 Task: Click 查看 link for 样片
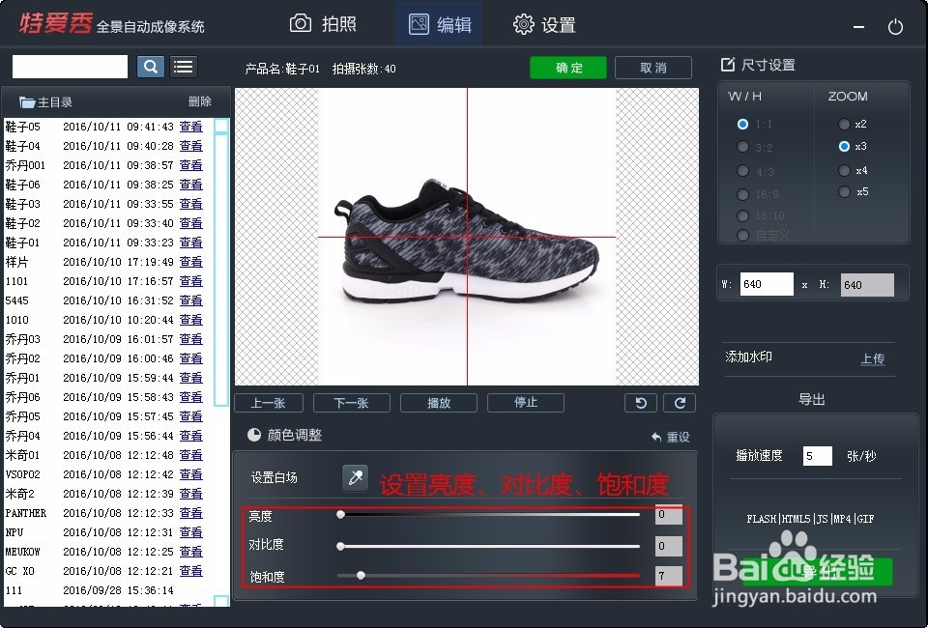pyautogui.click(x=191, y=262)
